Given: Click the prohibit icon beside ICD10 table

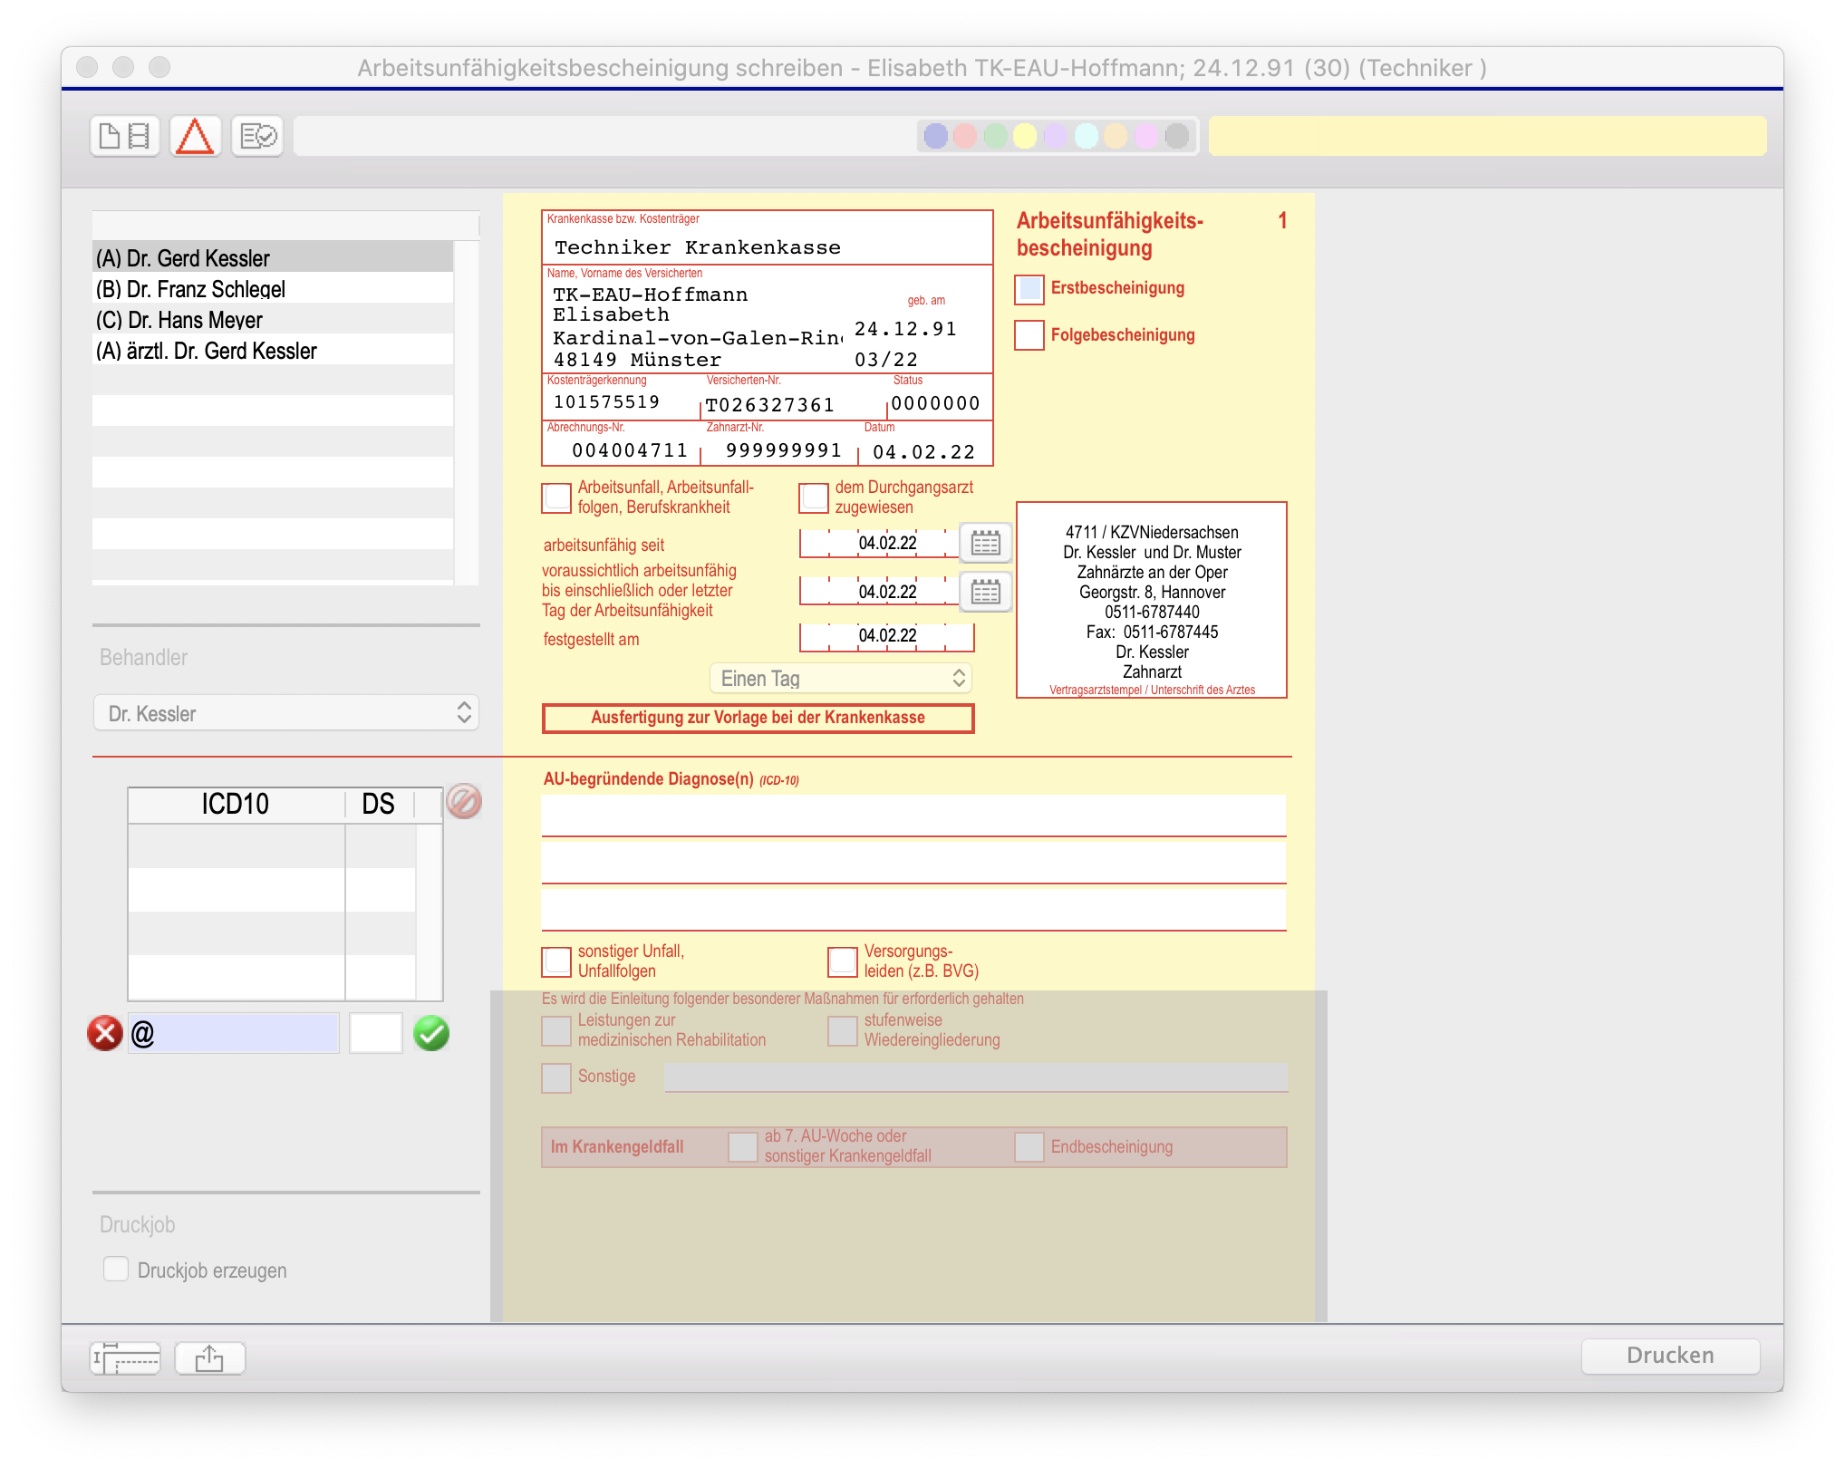Looking at the screenshot, I should click(x=464, y=802).
